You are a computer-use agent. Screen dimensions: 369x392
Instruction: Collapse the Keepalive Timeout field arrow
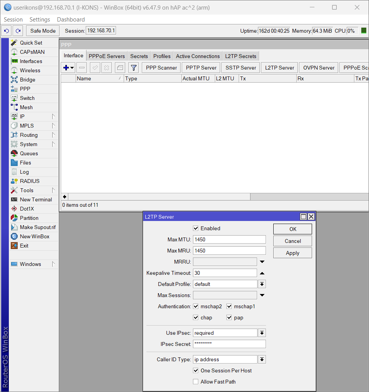262,273
